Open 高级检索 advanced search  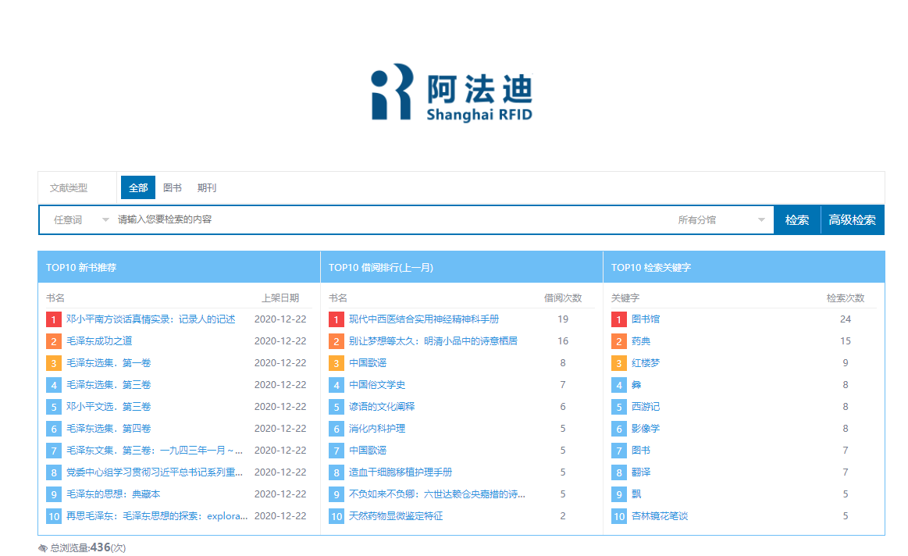(x=852, y=220)
